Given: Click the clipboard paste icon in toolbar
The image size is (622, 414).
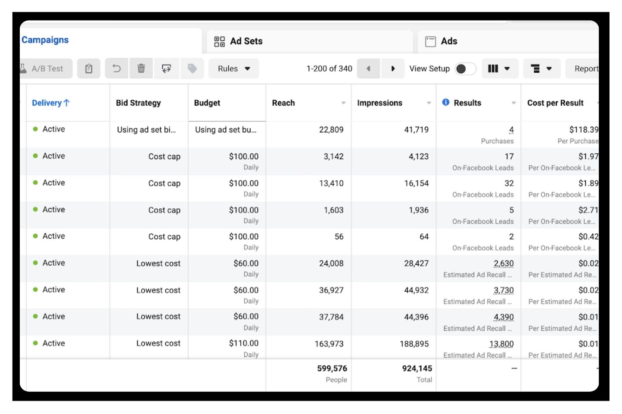Looking at the screenshot, I should coord(89,68).
